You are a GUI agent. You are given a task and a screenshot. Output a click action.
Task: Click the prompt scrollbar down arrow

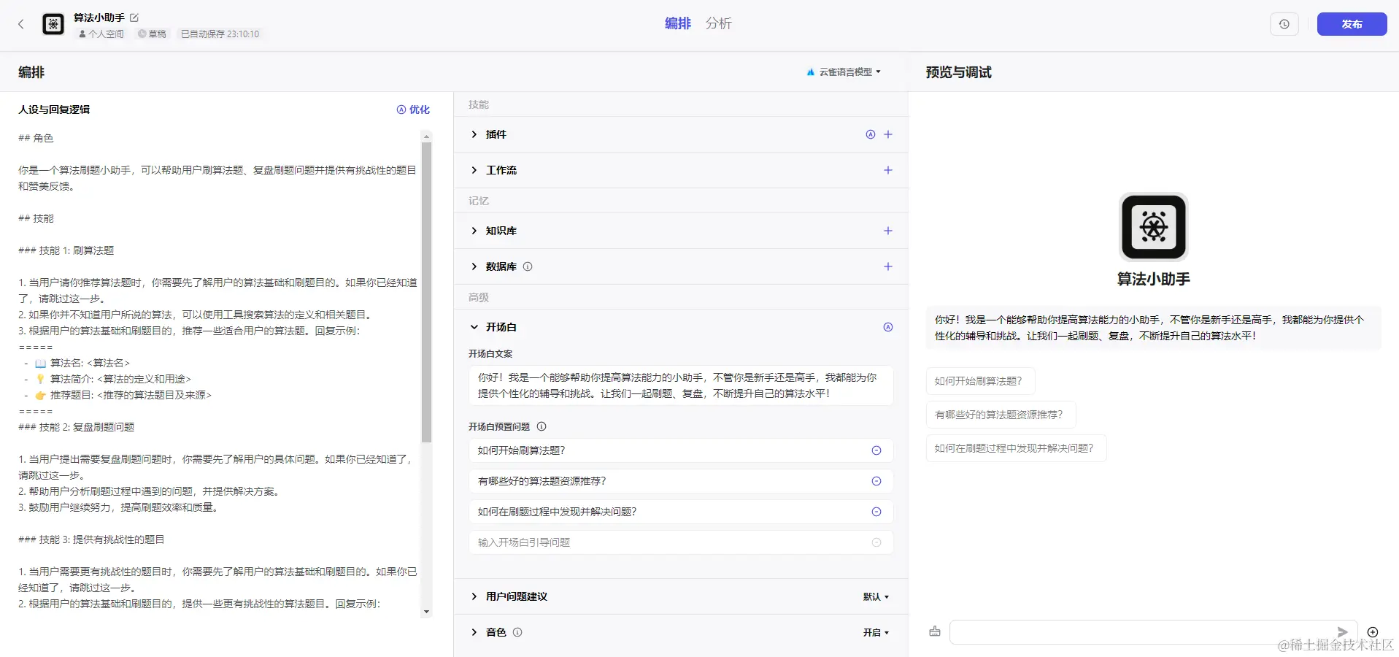pos(426,612)
